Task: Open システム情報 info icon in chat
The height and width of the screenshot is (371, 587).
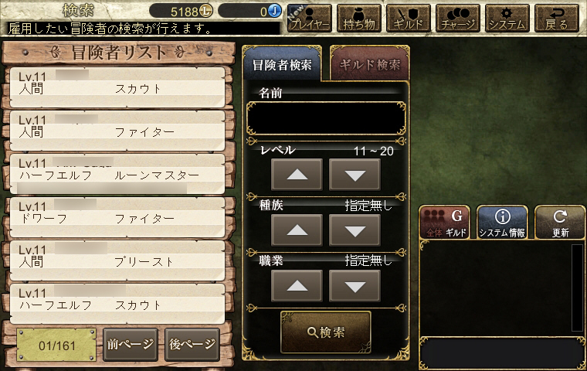Action: point(502,223)
